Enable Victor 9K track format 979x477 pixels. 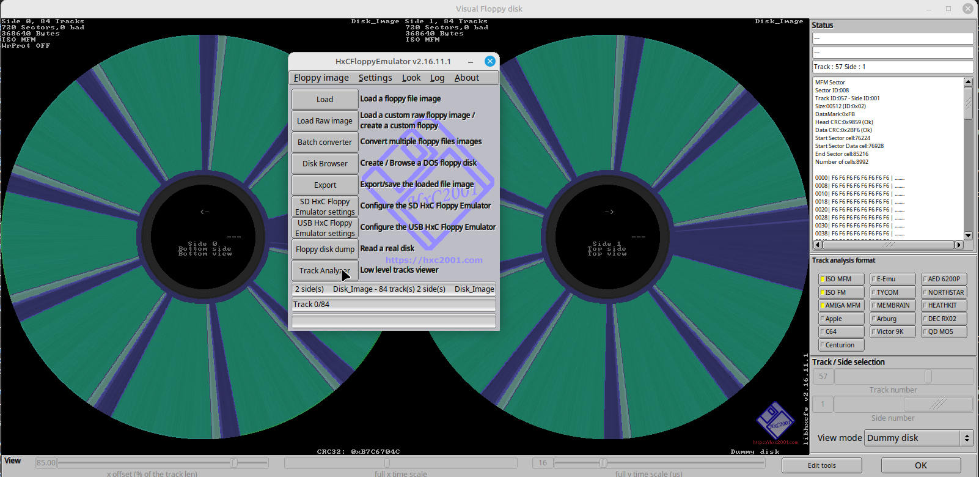tap(893, 331)
